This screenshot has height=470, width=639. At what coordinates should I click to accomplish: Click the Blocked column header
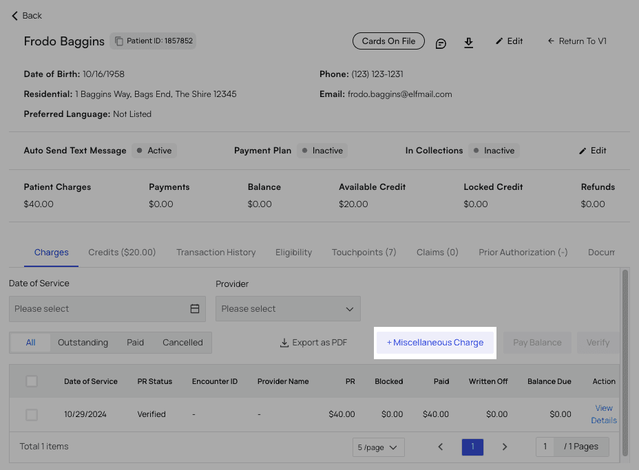click(x=389, y=382)
